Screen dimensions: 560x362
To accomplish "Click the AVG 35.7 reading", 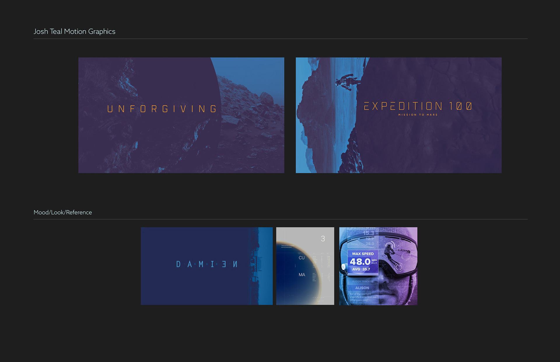I will [361, 269].
